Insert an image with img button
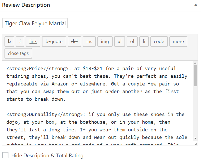The width and height of the screenshot is (201, 162). pos(105,41)
